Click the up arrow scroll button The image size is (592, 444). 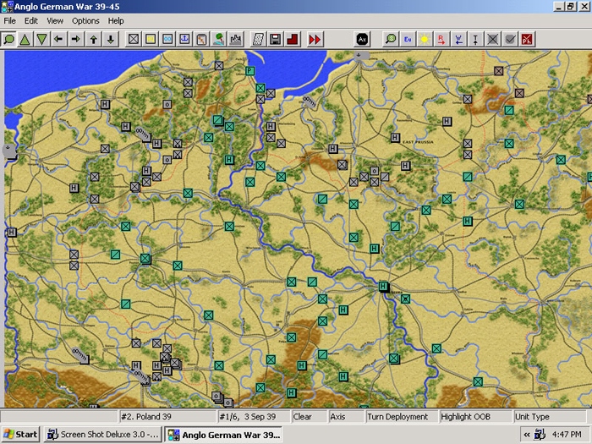[x=94, y=39]
